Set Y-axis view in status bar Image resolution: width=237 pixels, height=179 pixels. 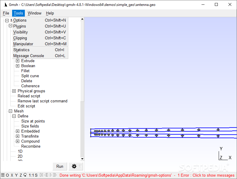[x=16, y=175]
